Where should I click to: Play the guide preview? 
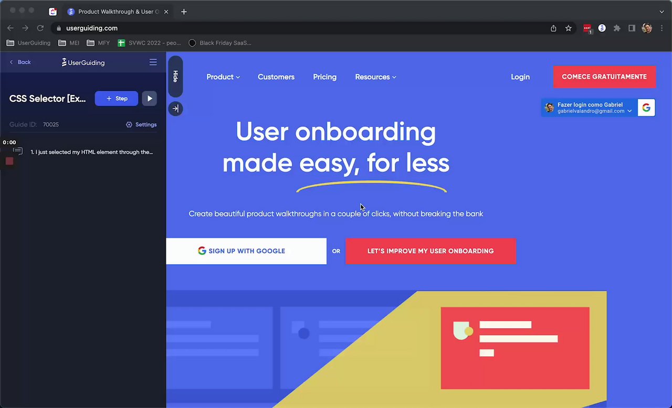click(x=150, y=99)
